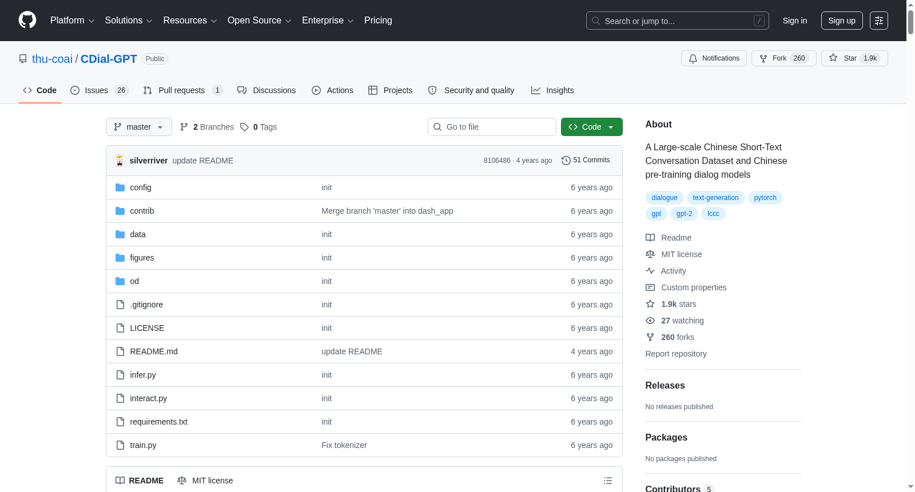The image size is (915, 492).
Task: Click the Notifications bell button
Action: (714, 58)
